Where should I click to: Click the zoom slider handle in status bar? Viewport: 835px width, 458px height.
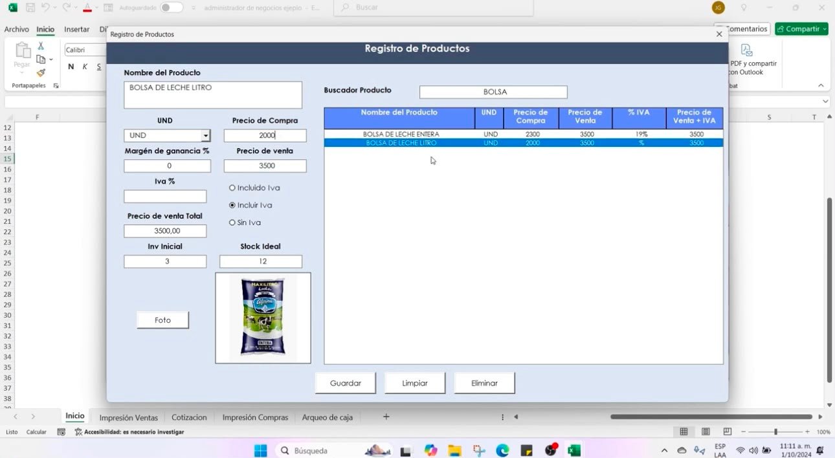click(x=775, y=431)
